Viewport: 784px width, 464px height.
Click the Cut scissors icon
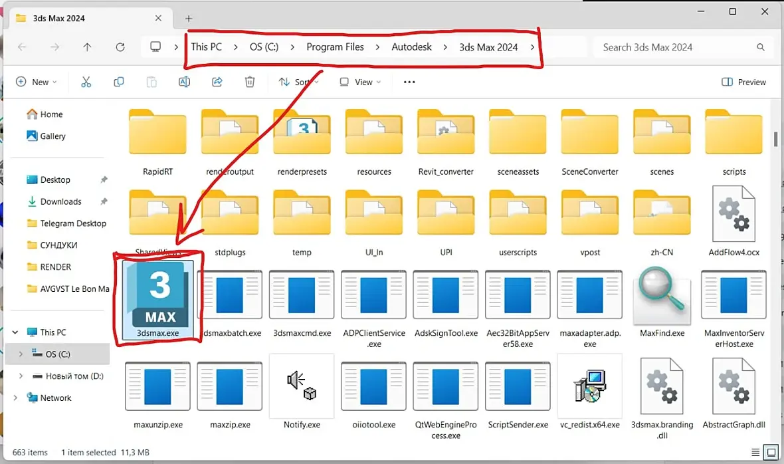(x=86, y=82)
